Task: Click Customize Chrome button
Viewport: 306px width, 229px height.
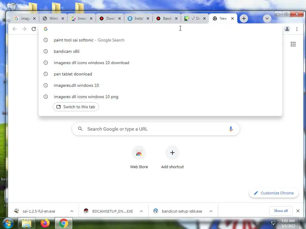Action: pos(274,193)
